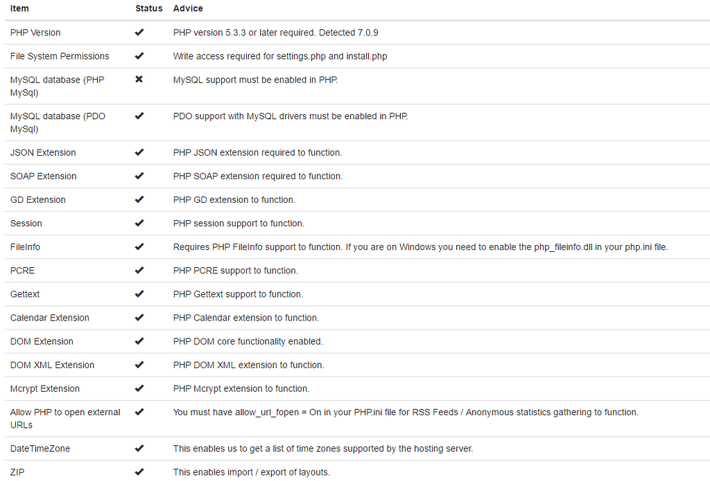Select the FileInfo item label
The image size is (710, 481).
pos(25,247)
